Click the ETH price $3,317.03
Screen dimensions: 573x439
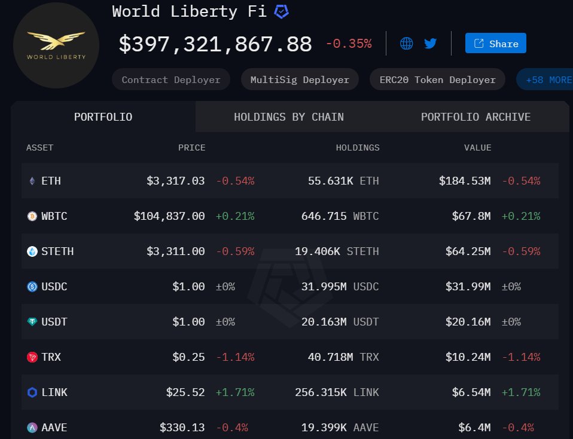pos(175,180)
